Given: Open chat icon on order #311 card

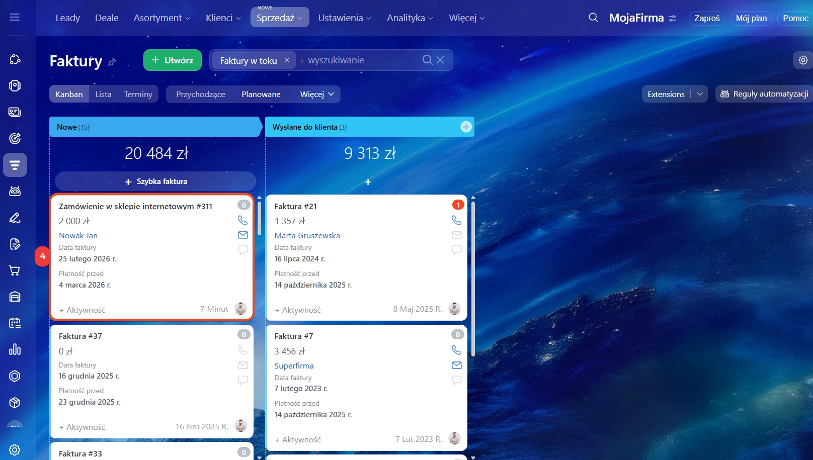Looking at the screenshot, I should tap(243, 250).
